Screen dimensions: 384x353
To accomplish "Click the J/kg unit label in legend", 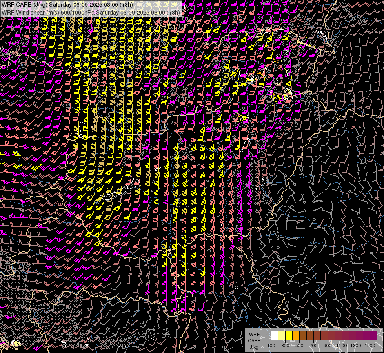I will tap(254, 347).
